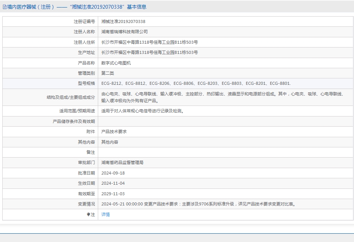Click the 其他内容 value cell

coord(226,142)
